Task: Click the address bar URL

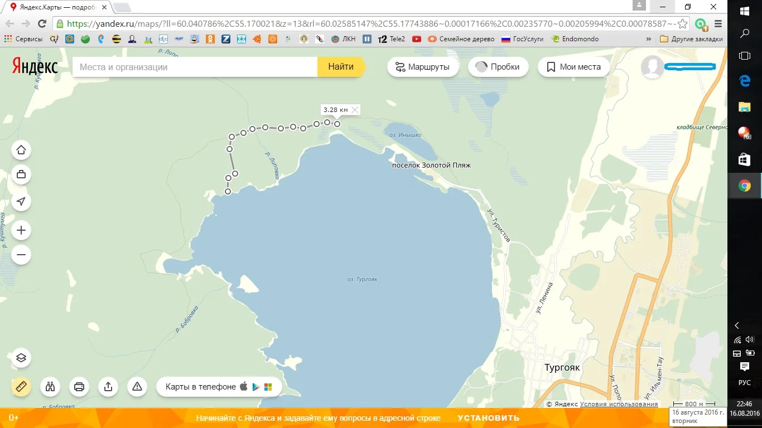Action: click(x=371, y=24)
